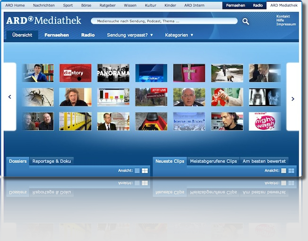Switch to the Dossiers tab

(17, 161)
